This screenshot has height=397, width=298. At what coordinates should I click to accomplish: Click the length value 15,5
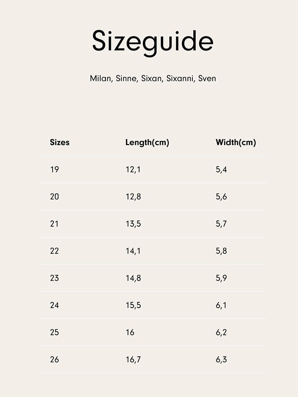[x=133, y=305]
